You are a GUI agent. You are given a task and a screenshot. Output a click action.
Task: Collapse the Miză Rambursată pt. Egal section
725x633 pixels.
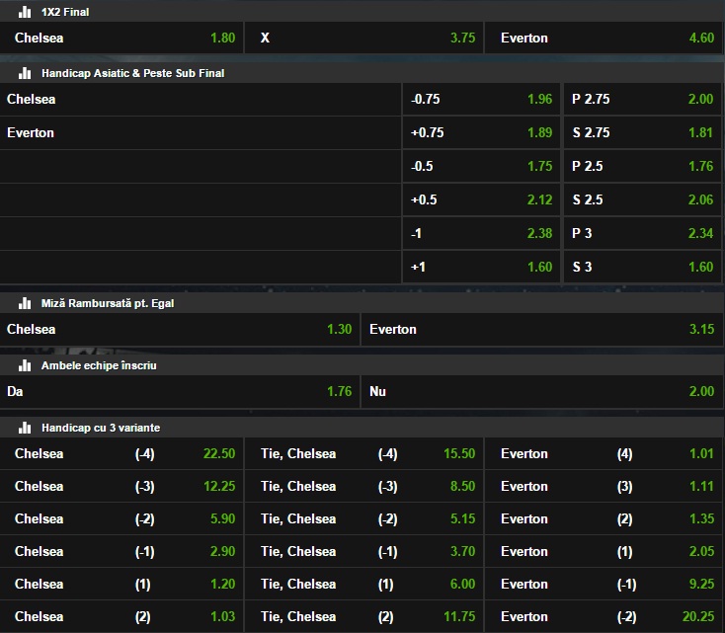coord(362,303)
